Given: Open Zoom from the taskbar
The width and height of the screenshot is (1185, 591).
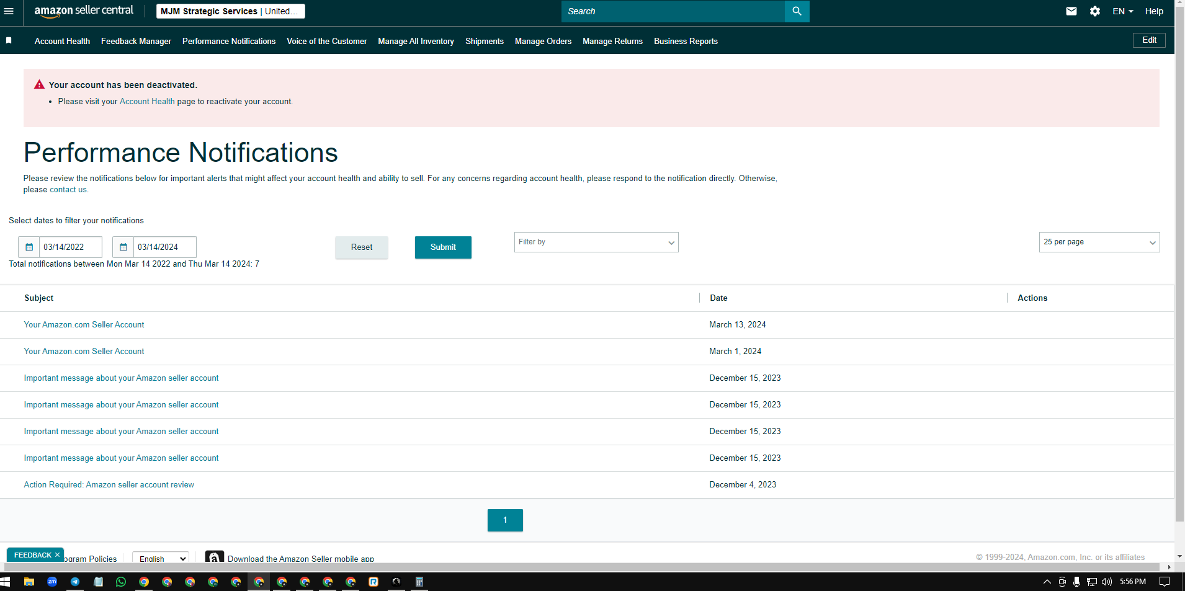Looking at the screenshot, I should pyautogui.click(x=52, y=582).
